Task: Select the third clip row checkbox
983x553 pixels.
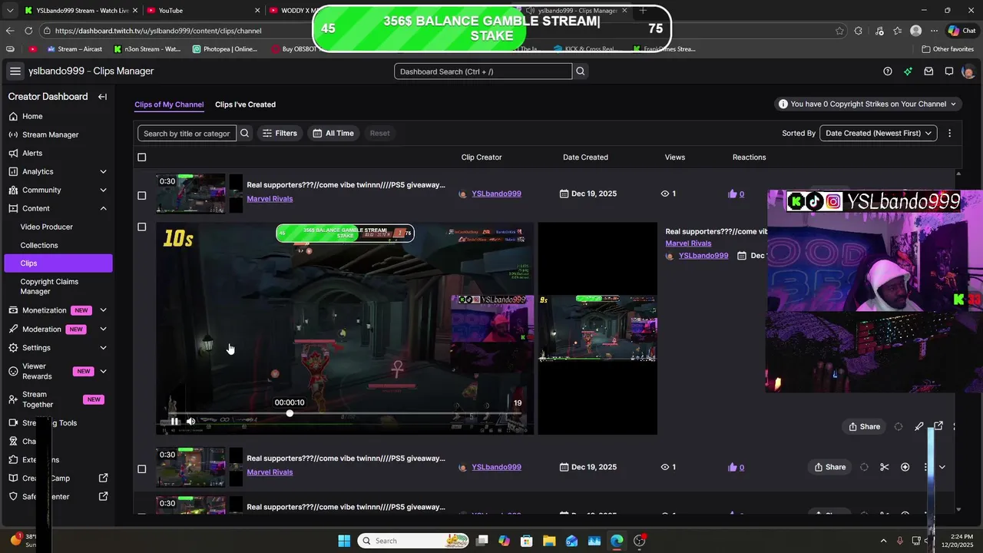Action: (x=141, y=469)
